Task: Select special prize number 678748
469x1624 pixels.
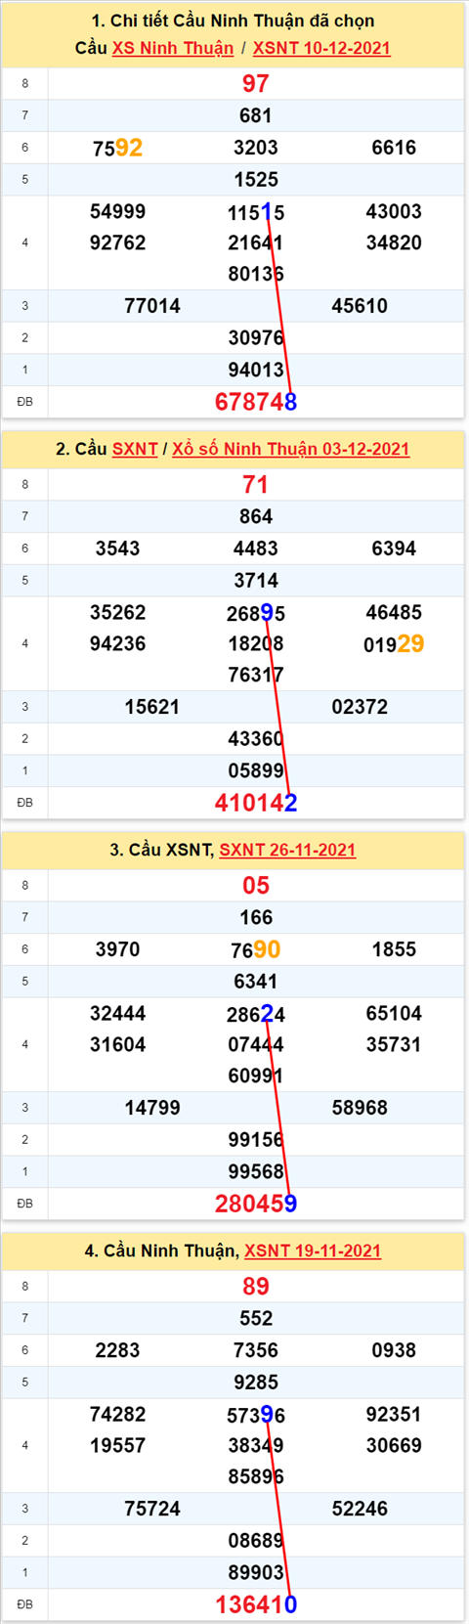Action: [x=256, y=402]
